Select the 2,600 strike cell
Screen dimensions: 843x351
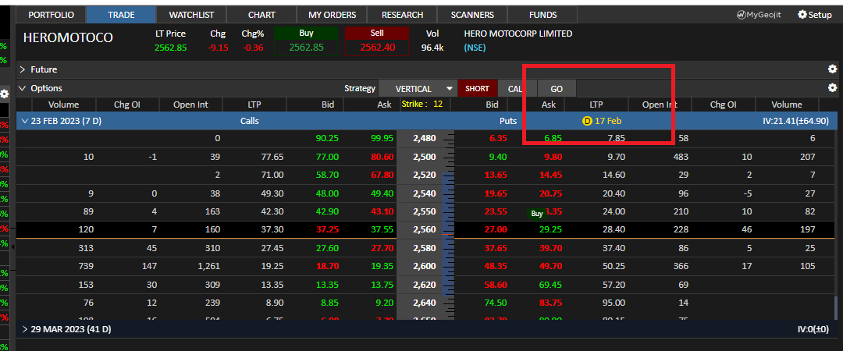tap(425, 267)
